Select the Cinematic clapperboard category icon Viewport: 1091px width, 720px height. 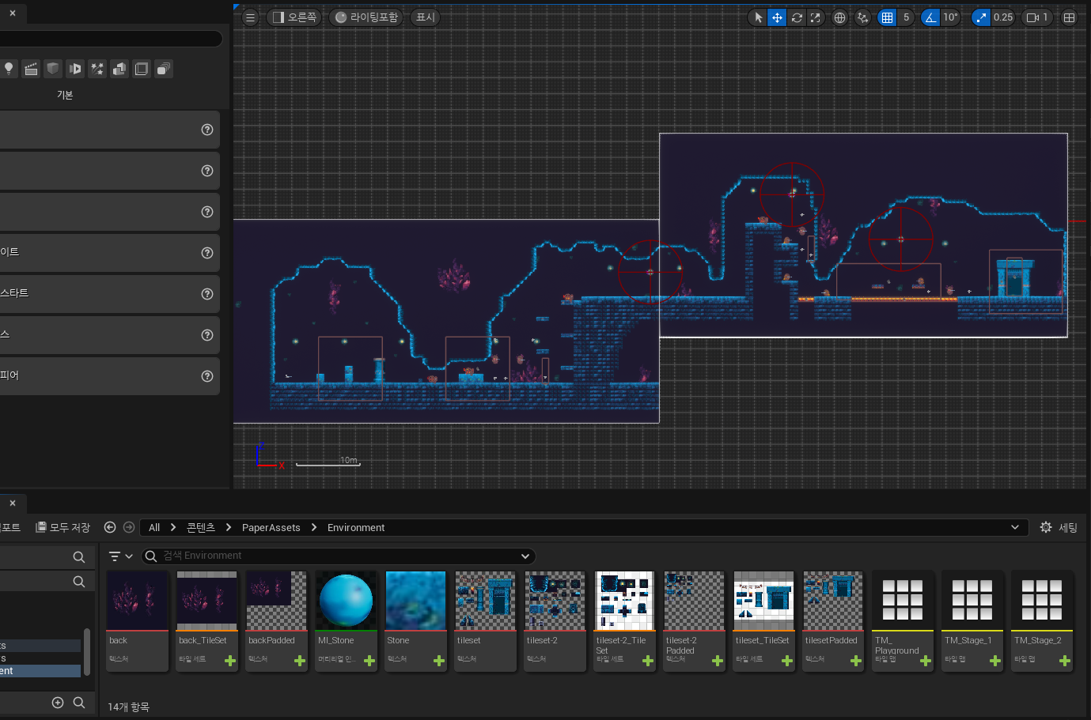coord(31,69)
